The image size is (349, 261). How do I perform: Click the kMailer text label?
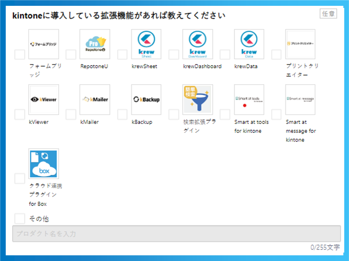(x=89, y=122)
